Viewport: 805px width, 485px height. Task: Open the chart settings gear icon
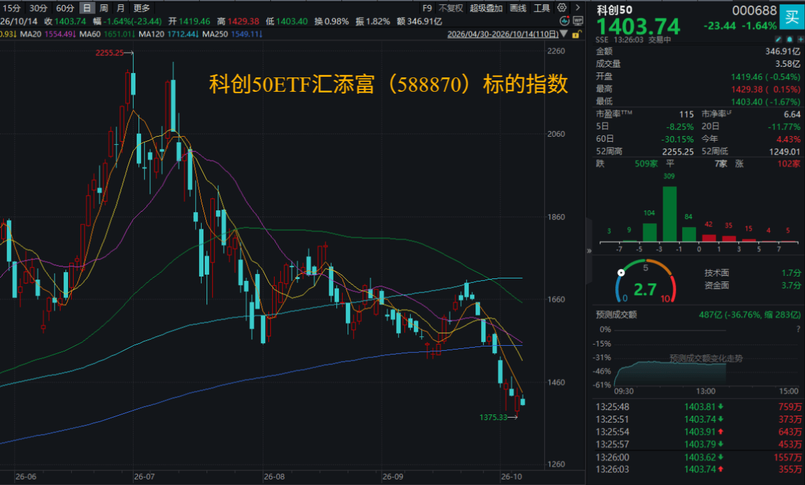point(562,8)
